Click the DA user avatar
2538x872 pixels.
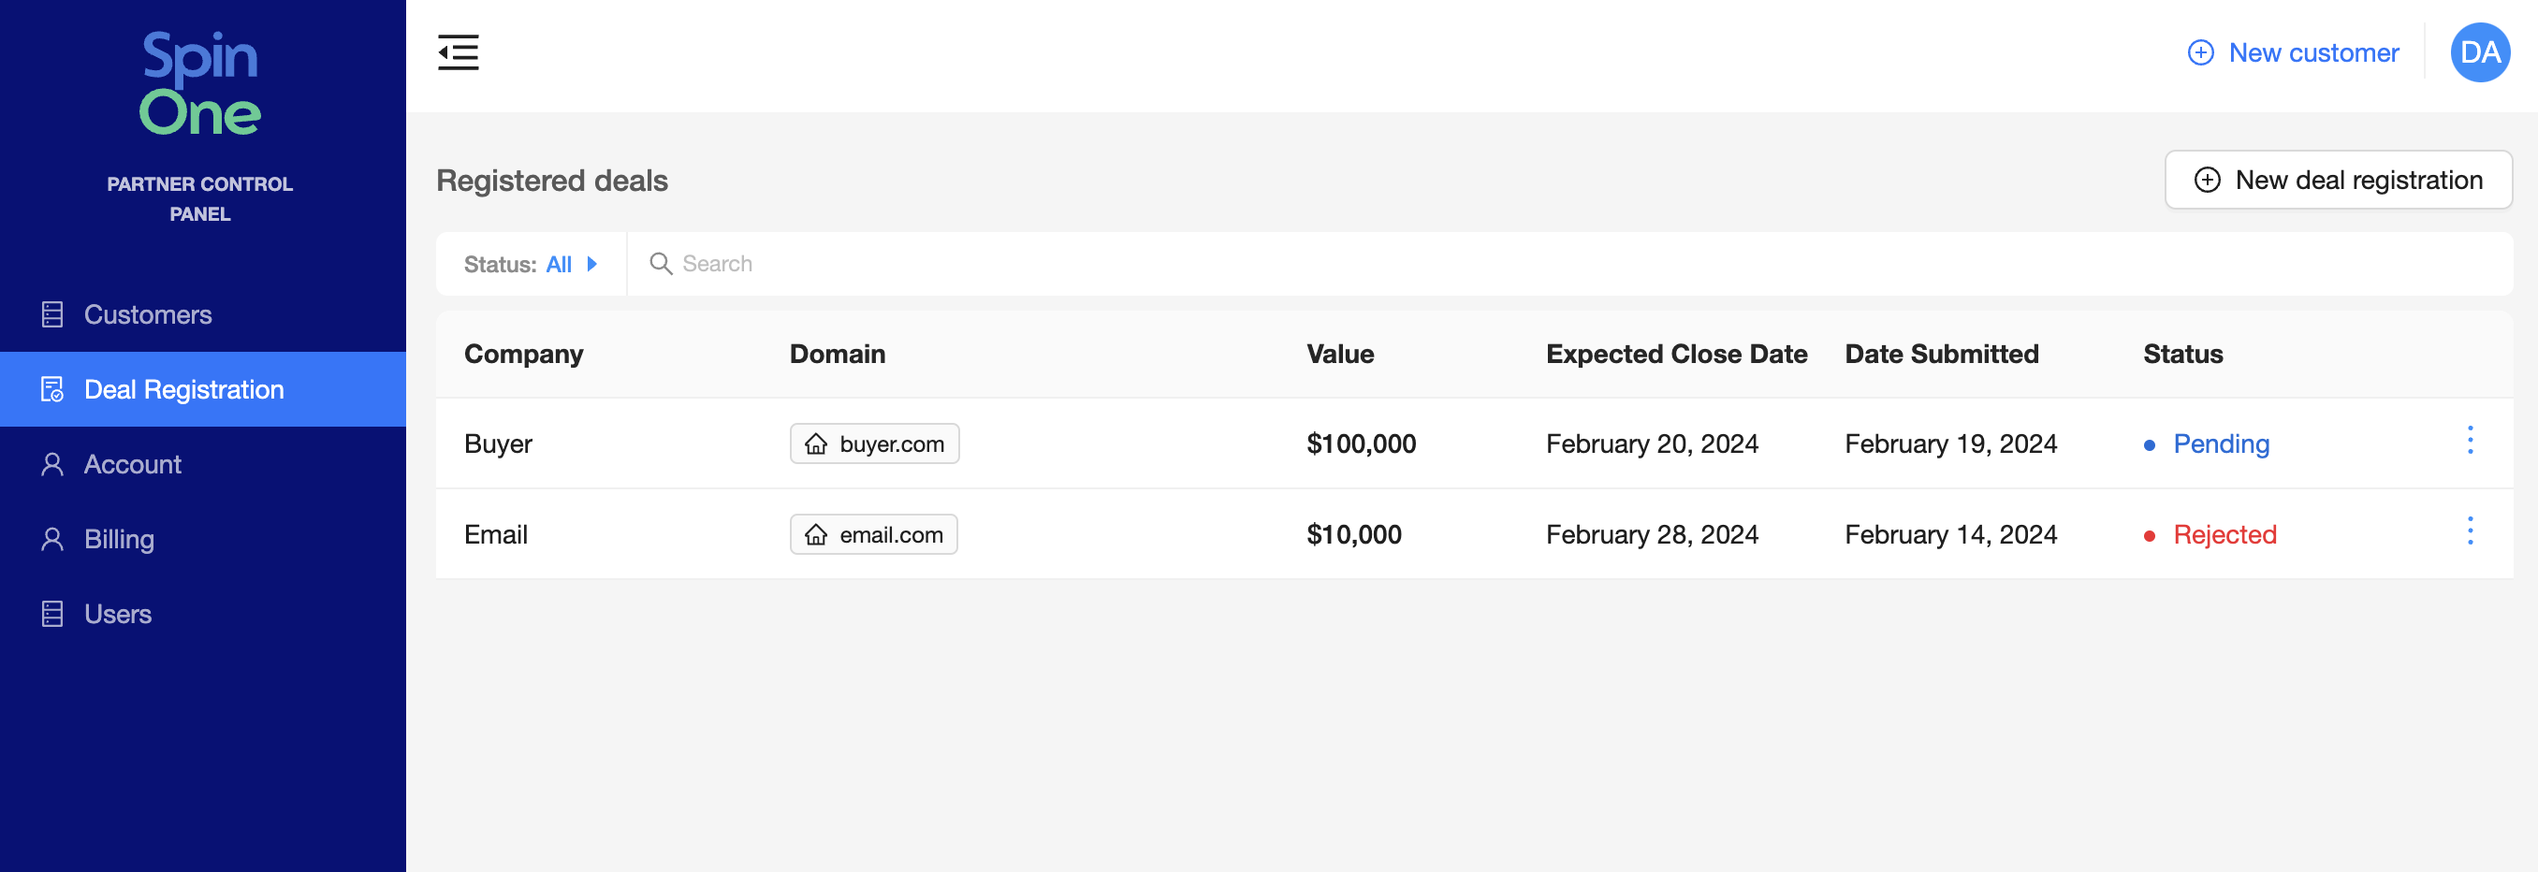click(x=2479, y=52)
